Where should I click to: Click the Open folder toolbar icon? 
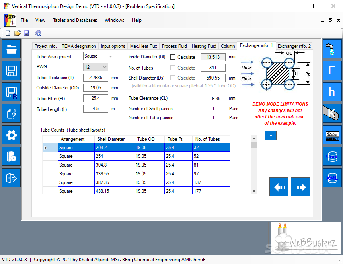(x=18, y=33)
